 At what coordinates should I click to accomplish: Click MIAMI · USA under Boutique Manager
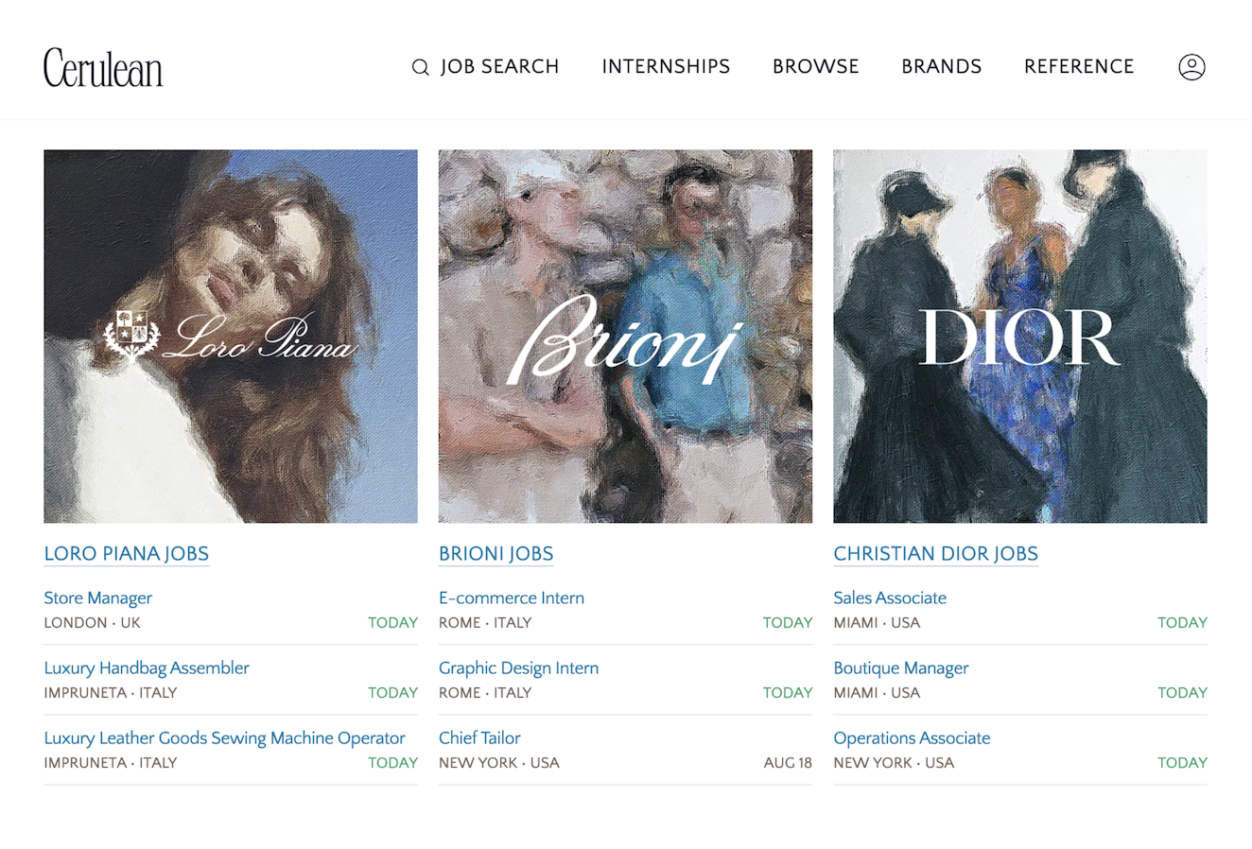877,692
